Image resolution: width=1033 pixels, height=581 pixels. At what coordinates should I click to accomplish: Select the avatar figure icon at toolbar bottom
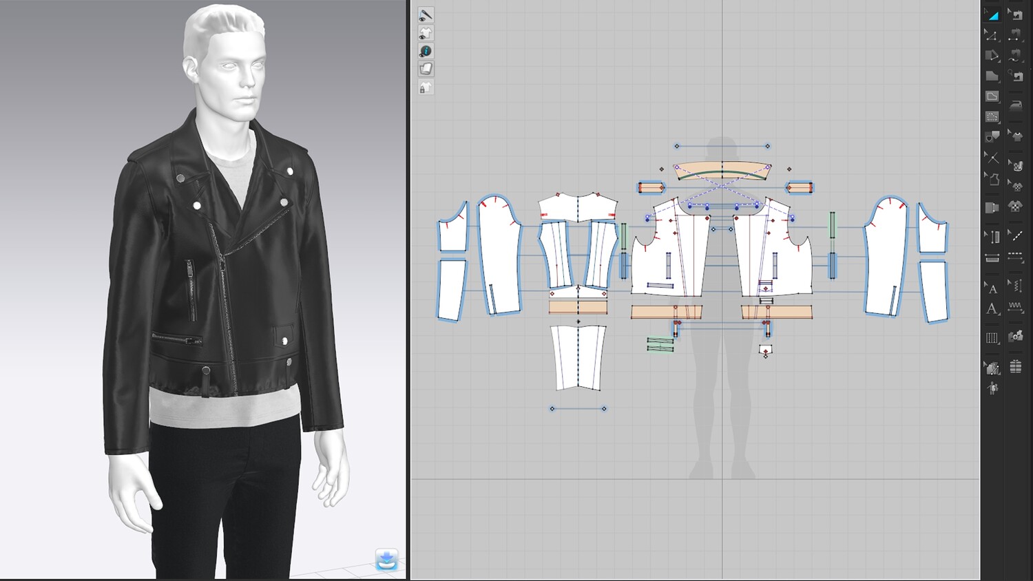(992, 389)
